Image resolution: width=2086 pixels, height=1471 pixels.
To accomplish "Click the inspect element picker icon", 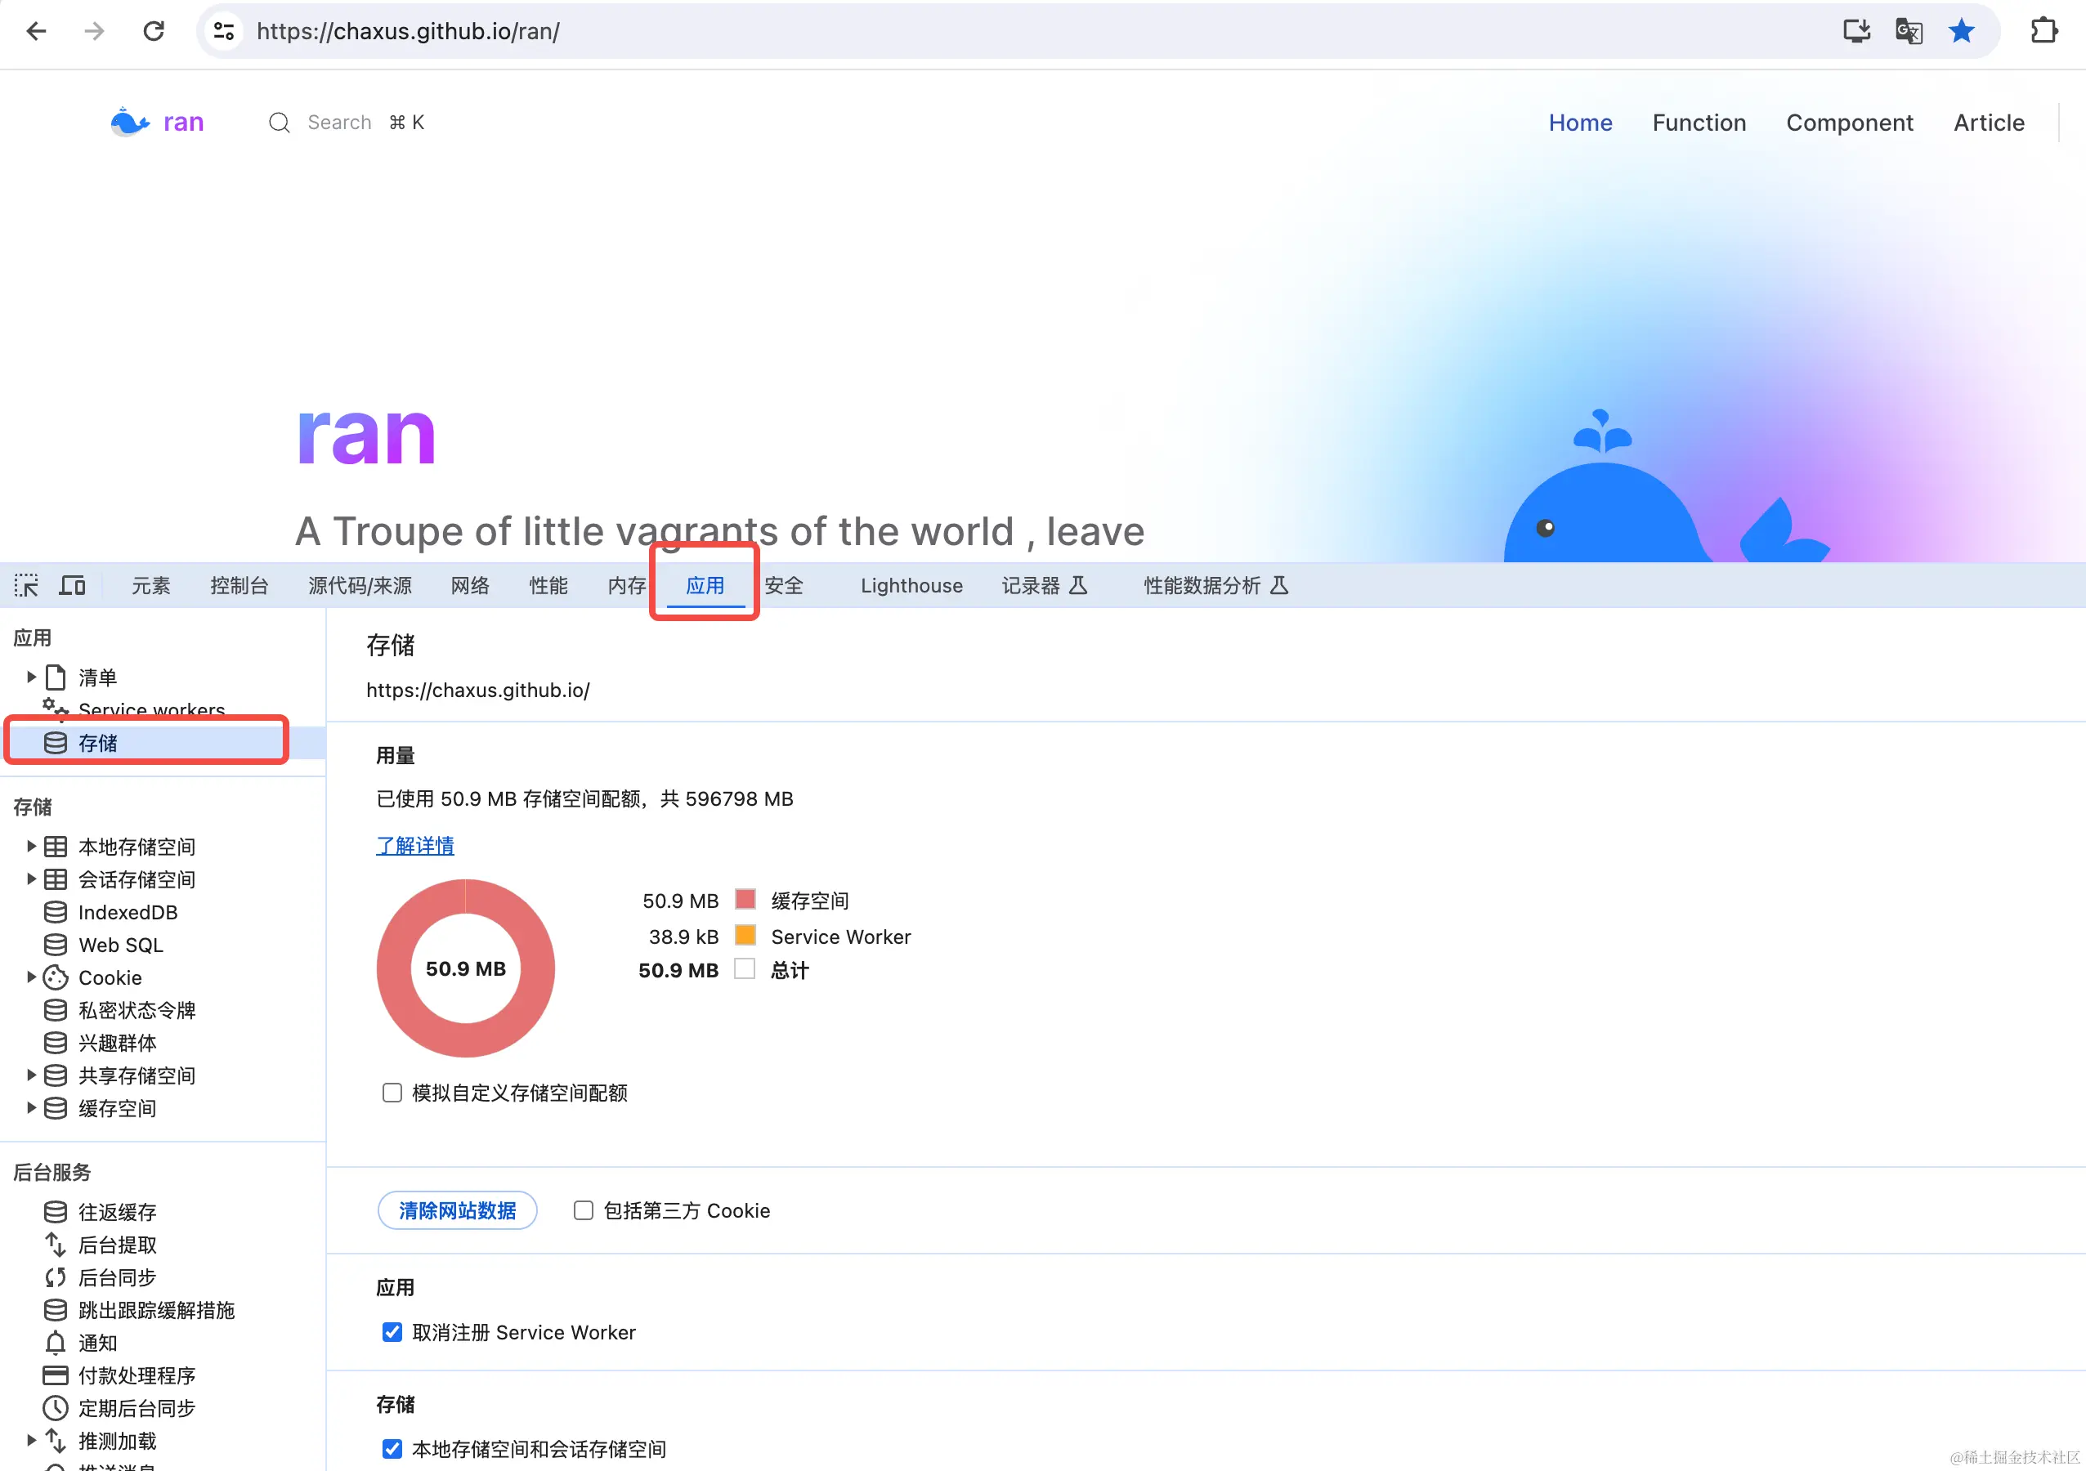I will (x=26, y=585).
